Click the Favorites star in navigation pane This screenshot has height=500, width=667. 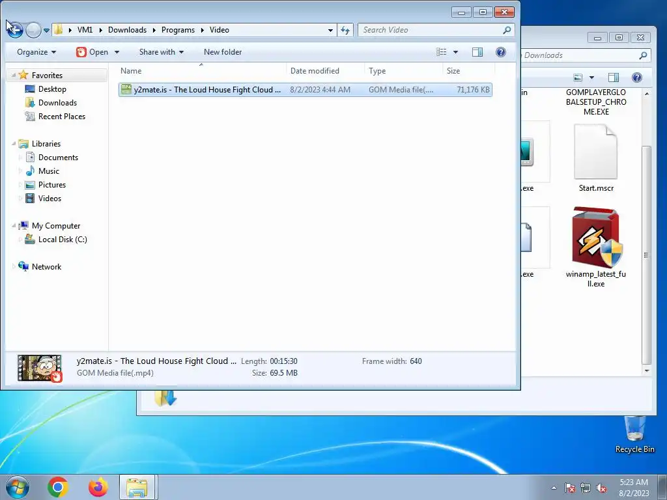(23, 75)
